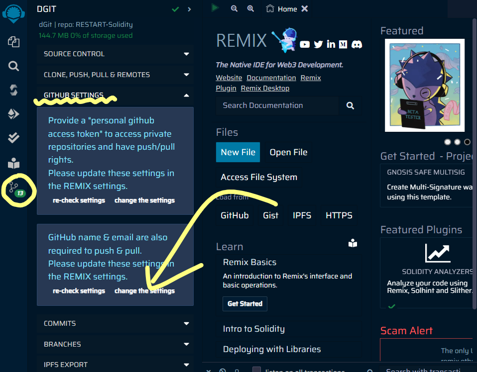Image resolution: width=477 pixels, height=372 pixels.
Task: Click change the settings in name & email card
Action: coord(144,291)
